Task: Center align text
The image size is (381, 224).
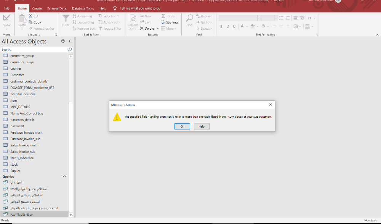Action: pyautogui.click(x=281, y=27)
